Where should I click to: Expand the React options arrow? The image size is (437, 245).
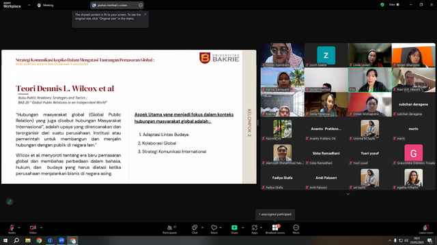[221, 227]
